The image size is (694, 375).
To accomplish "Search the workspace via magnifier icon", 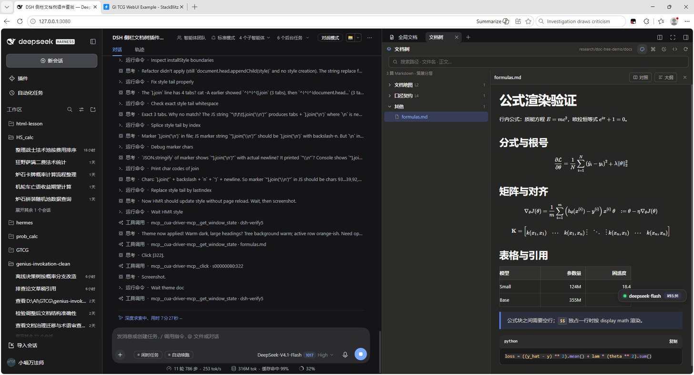I will tap(70, 109).
